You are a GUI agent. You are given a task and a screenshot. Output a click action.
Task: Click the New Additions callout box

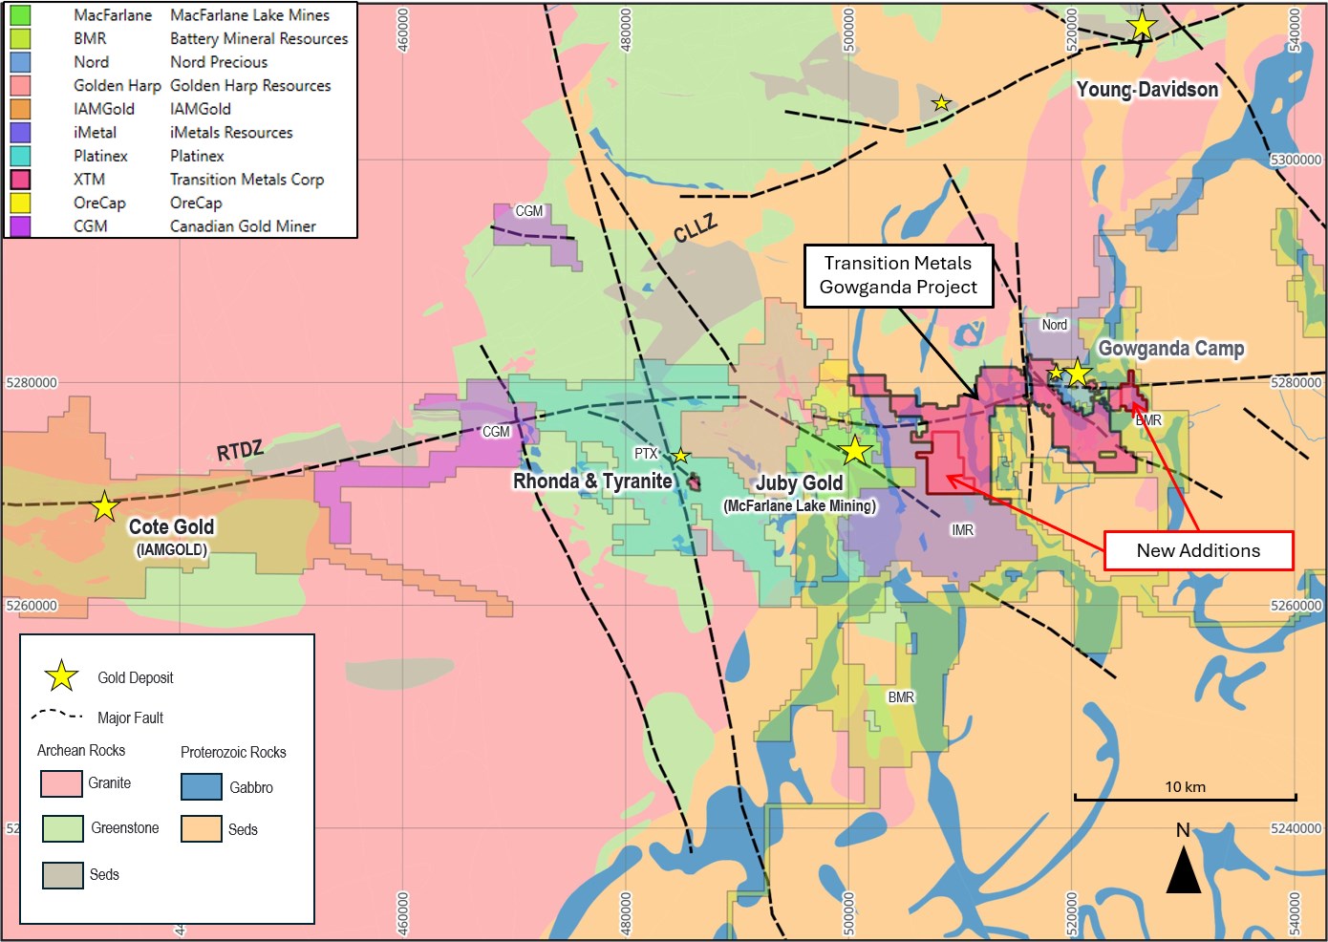(1198, 551)
